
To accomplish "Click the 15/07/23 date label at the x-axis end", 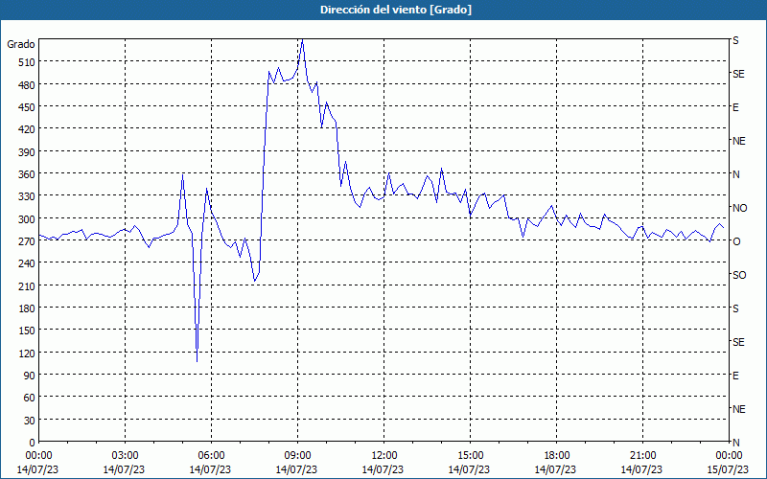I will [728, 469].
